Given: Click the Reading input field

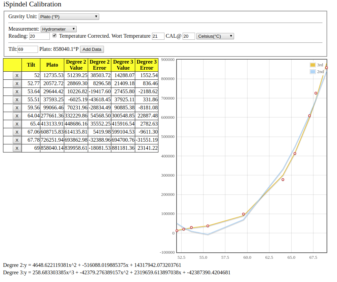Looking at the screenshot, I should point(39,36).
